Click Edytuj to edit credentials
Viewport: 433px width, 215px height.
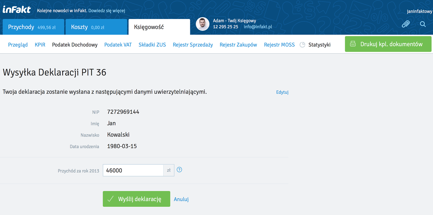[282, 92]
